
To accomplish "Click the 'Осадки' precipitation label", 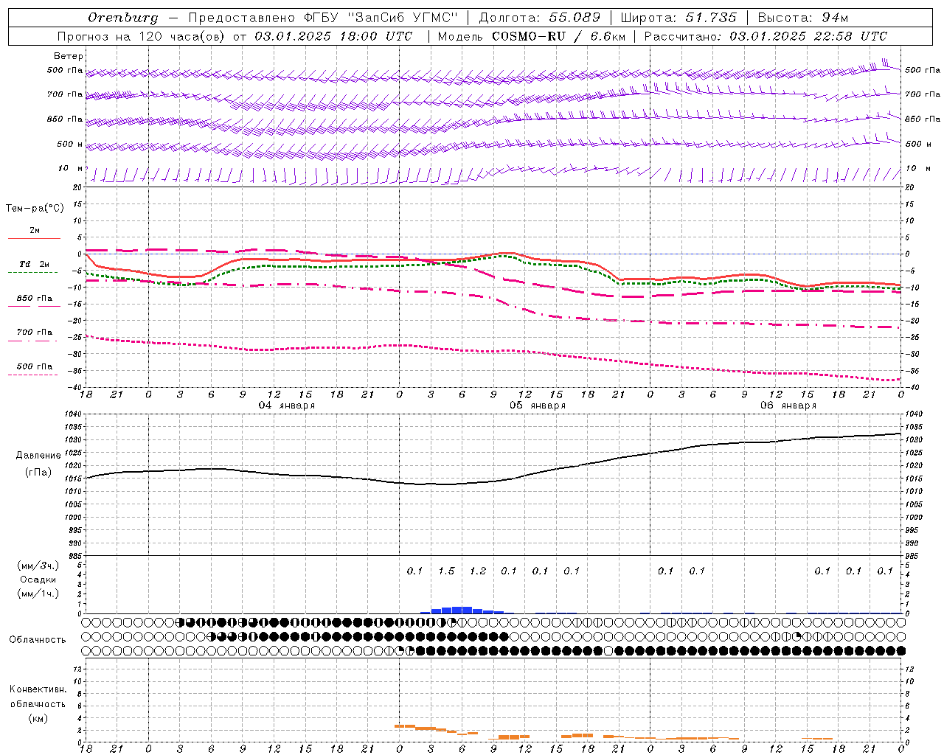I will coord(38,580).
